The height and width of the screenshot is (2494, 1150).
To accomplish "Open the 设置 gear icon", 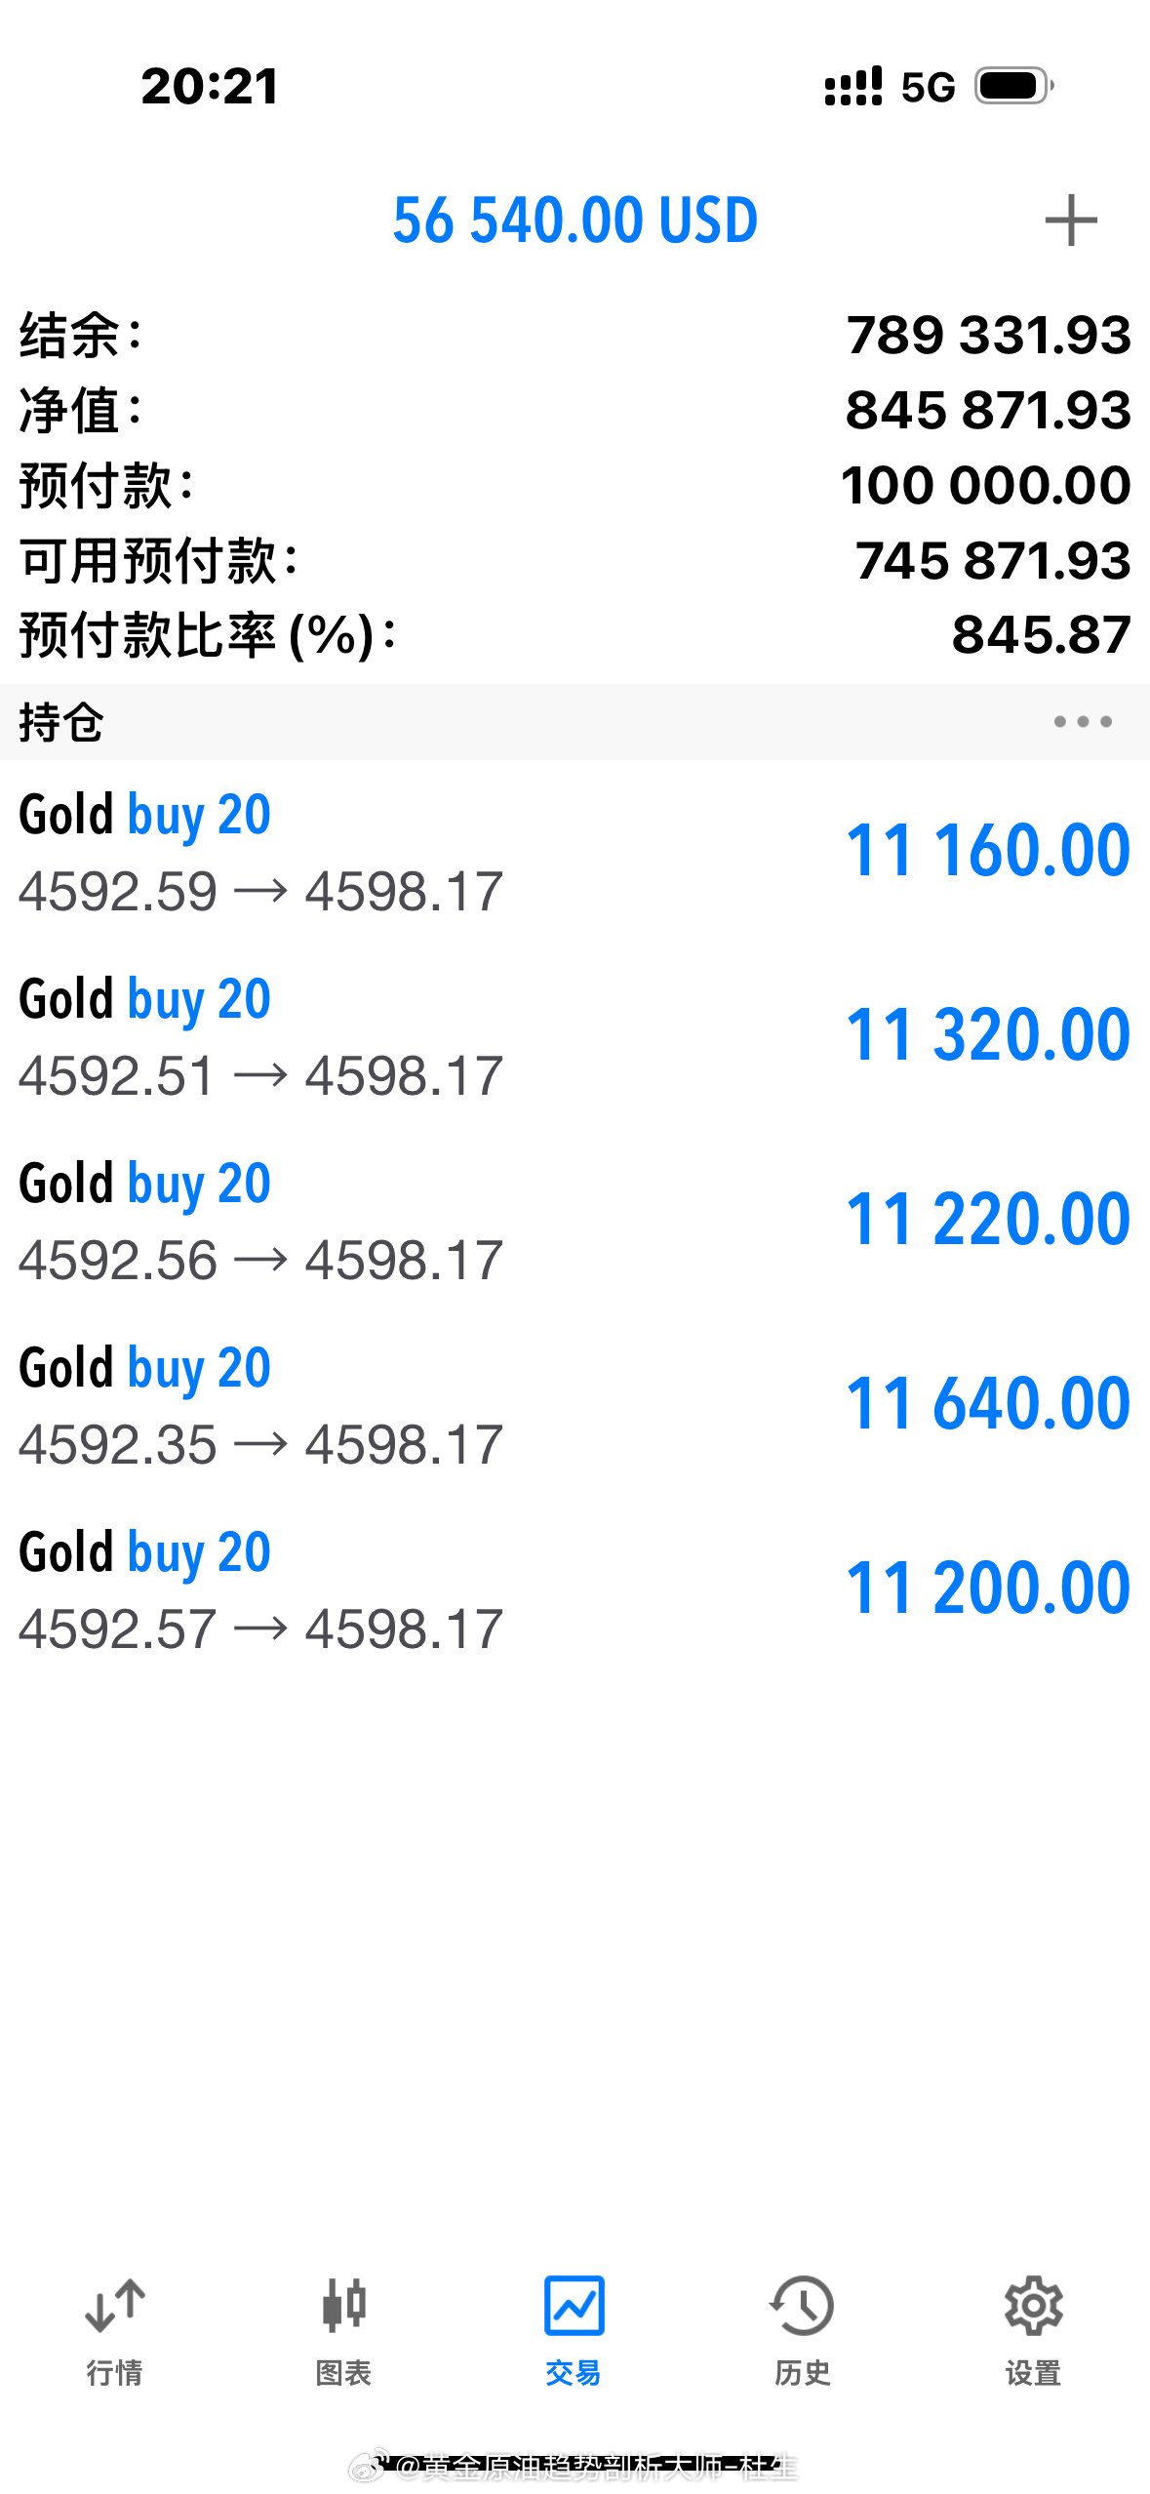I will [x=1033, y=2306].
